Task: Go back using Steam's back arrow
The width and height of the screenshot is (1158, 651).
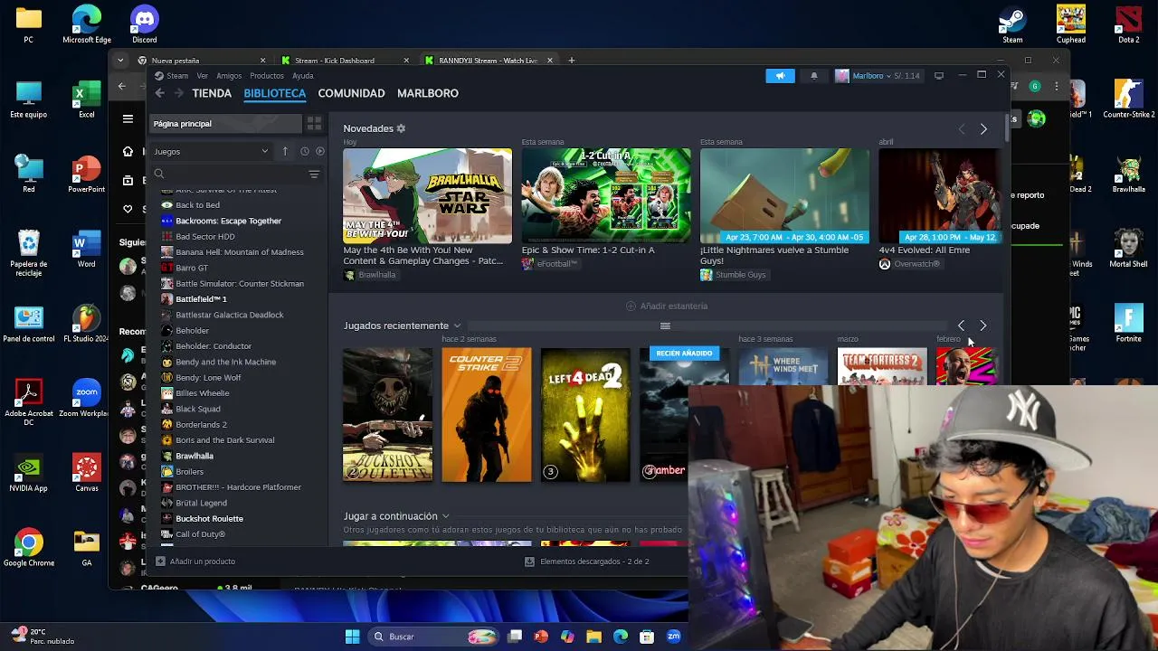Action: point(159,93)
